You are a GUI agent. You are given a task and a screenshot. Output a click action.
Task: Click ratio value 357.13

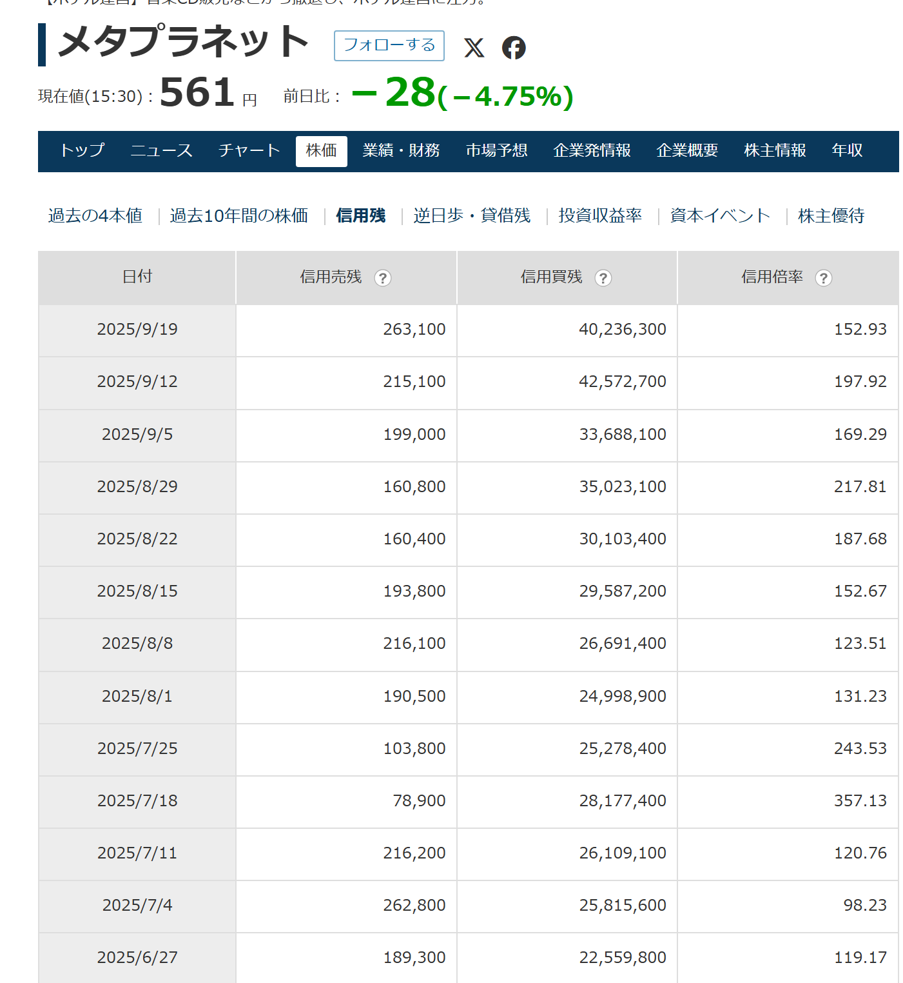click(x=860, y=801)
